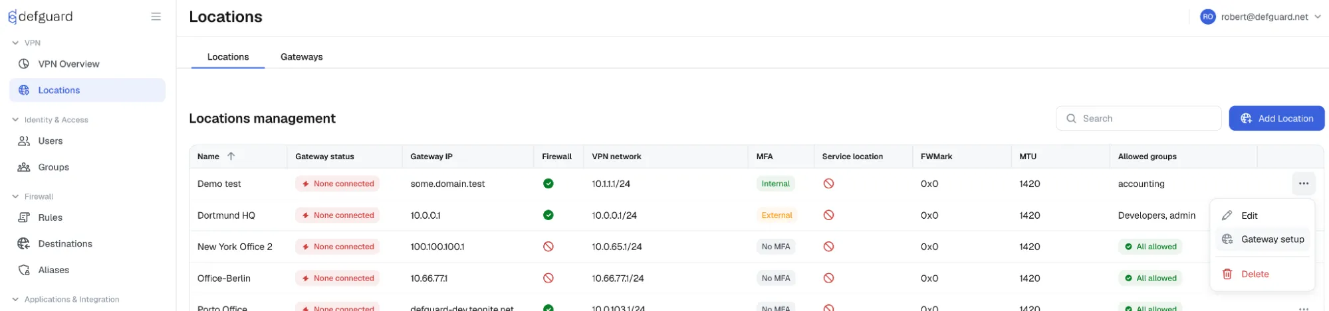Open Demo test row three-dots menu
The width and height of the screenshot is (1329, 311).
coord(1303,184)
